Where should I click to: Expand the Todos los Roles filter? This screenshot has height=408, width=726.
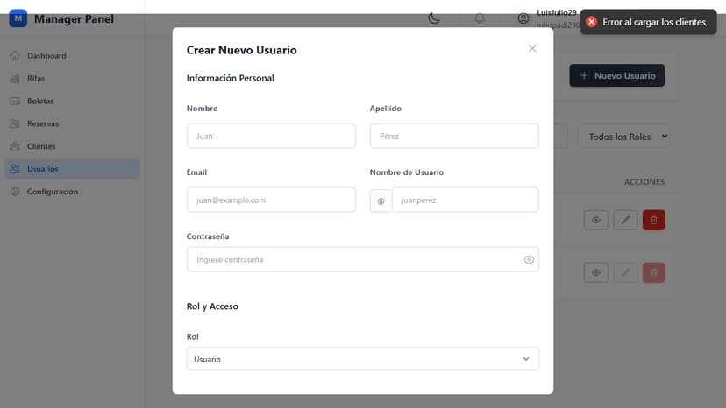[623, 137]
